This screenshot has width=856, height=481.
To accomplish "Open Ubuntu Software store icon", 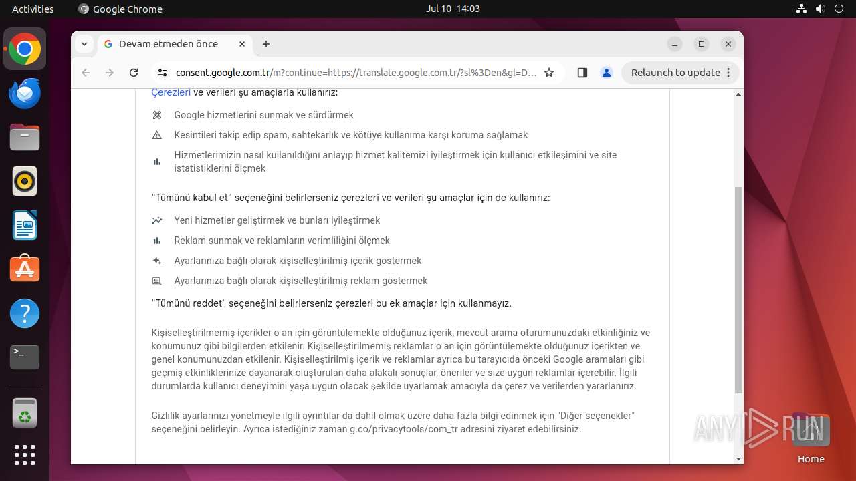I will pyautogui.click(x=25, y=269).
